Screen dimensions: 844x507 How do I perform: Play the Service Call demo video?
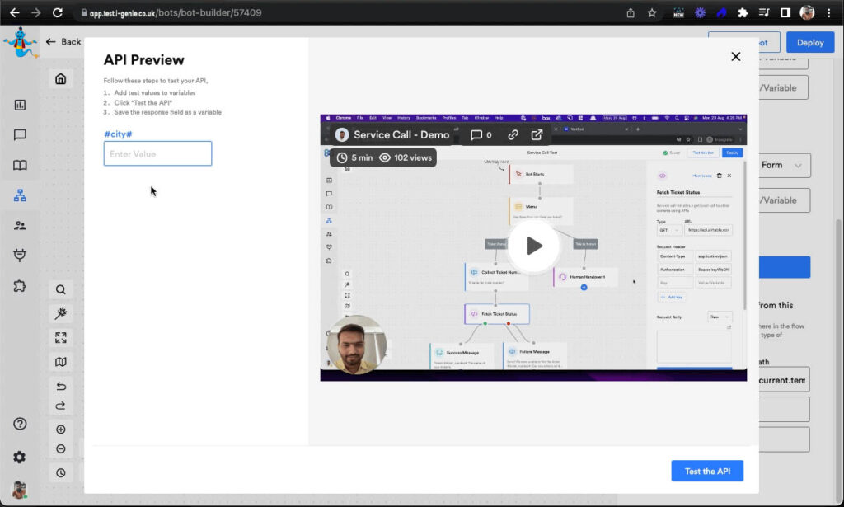(x=533, y=246)
